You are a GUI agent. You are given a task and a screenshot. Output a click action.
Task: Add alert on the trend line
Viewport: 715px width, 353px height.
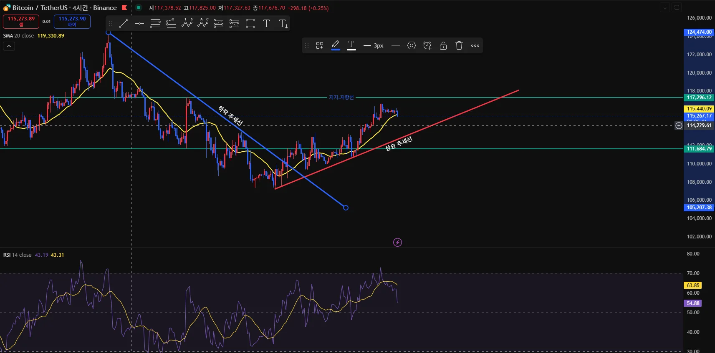tap(427, 45)
